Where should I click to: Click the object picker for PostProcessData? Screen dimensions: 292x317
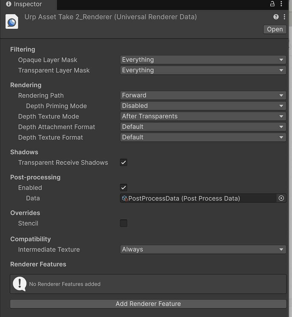pos(281,198)
